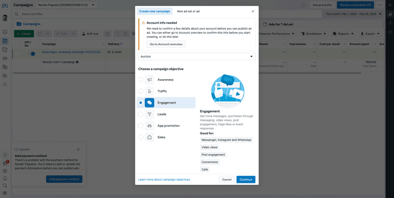The height and width of the screenshot is (198, 394).
Task: Click the refresh icon beside Discard drafts
Action: point(304,5)
